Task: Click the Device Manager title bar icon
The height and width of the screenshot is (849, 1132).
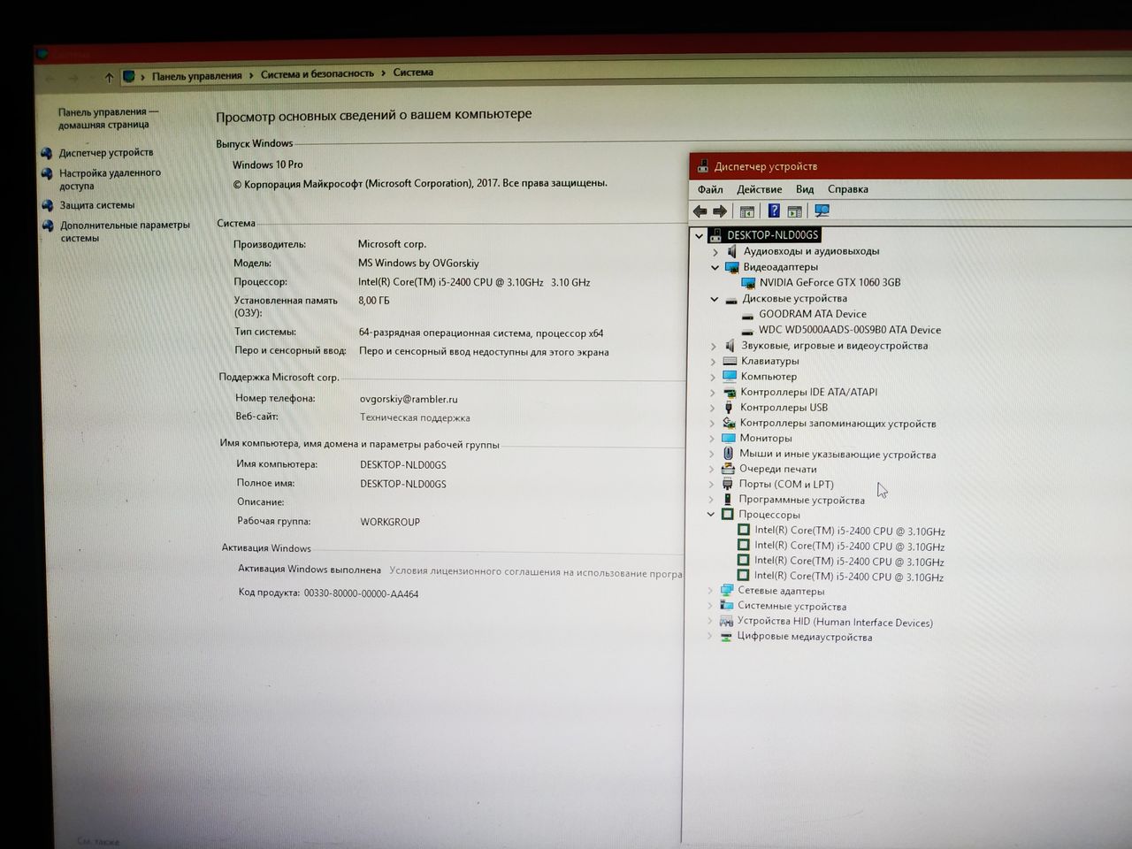Action: click(x=703, y=165)
